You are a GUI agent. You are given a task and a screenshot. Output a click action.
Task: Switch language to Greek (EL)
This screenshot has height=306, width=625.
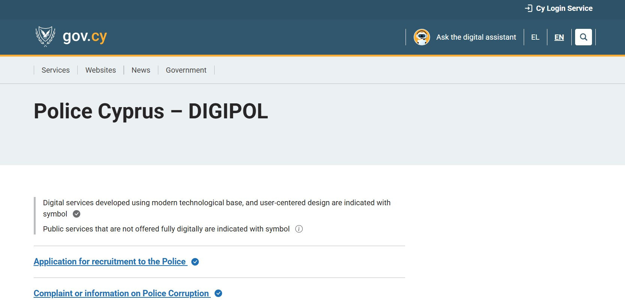tap(535, 37)
